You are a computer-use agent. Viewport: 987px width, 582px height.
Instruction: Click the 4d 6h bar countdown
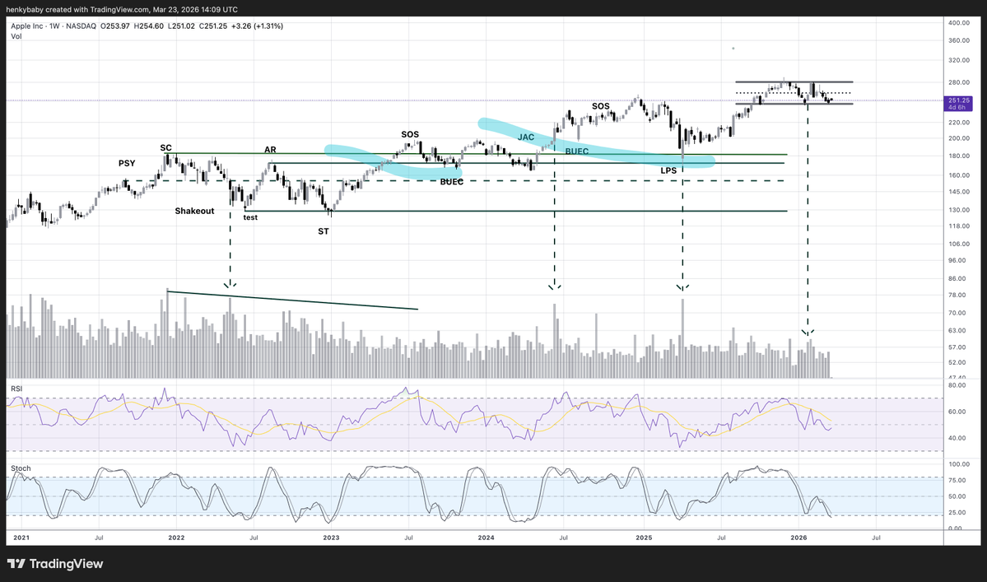[957, 108]
